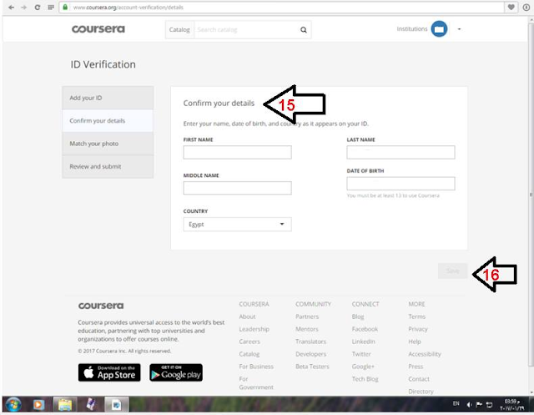Open the Accessibility footer link
The width and height of the screenshot is (534, 415).
tap(425, 354)
